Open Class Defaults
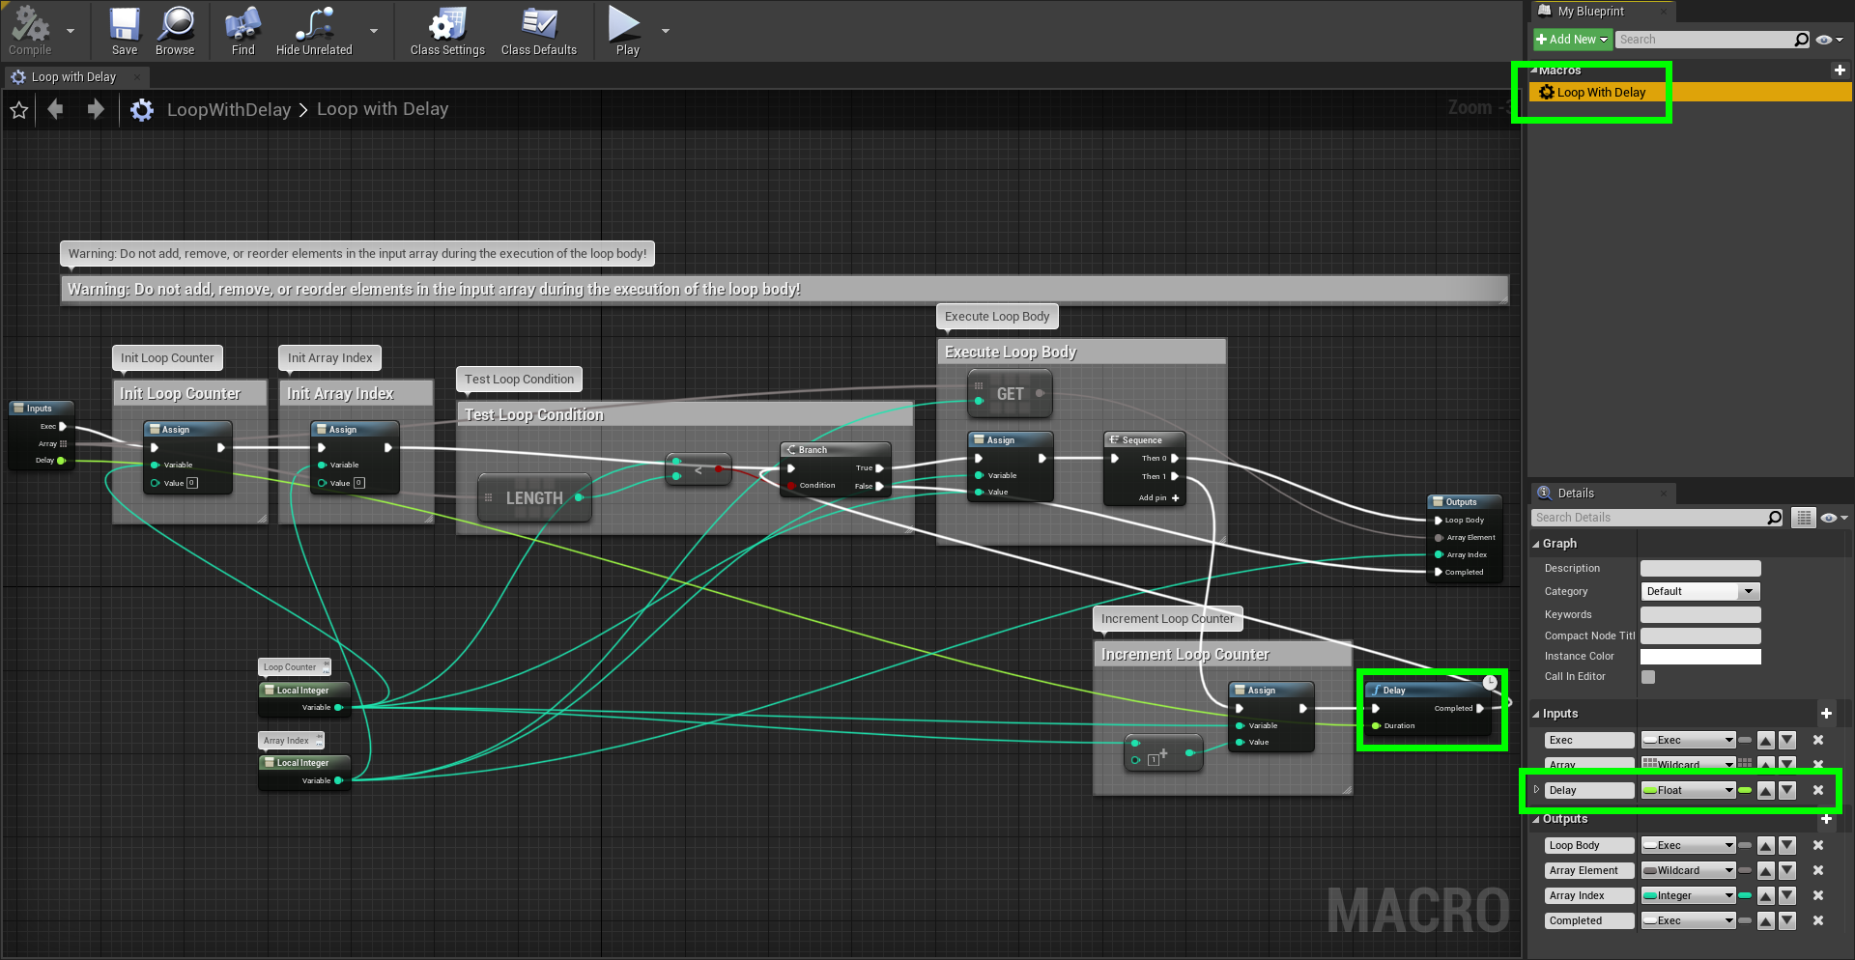 [x=539, y=30]
